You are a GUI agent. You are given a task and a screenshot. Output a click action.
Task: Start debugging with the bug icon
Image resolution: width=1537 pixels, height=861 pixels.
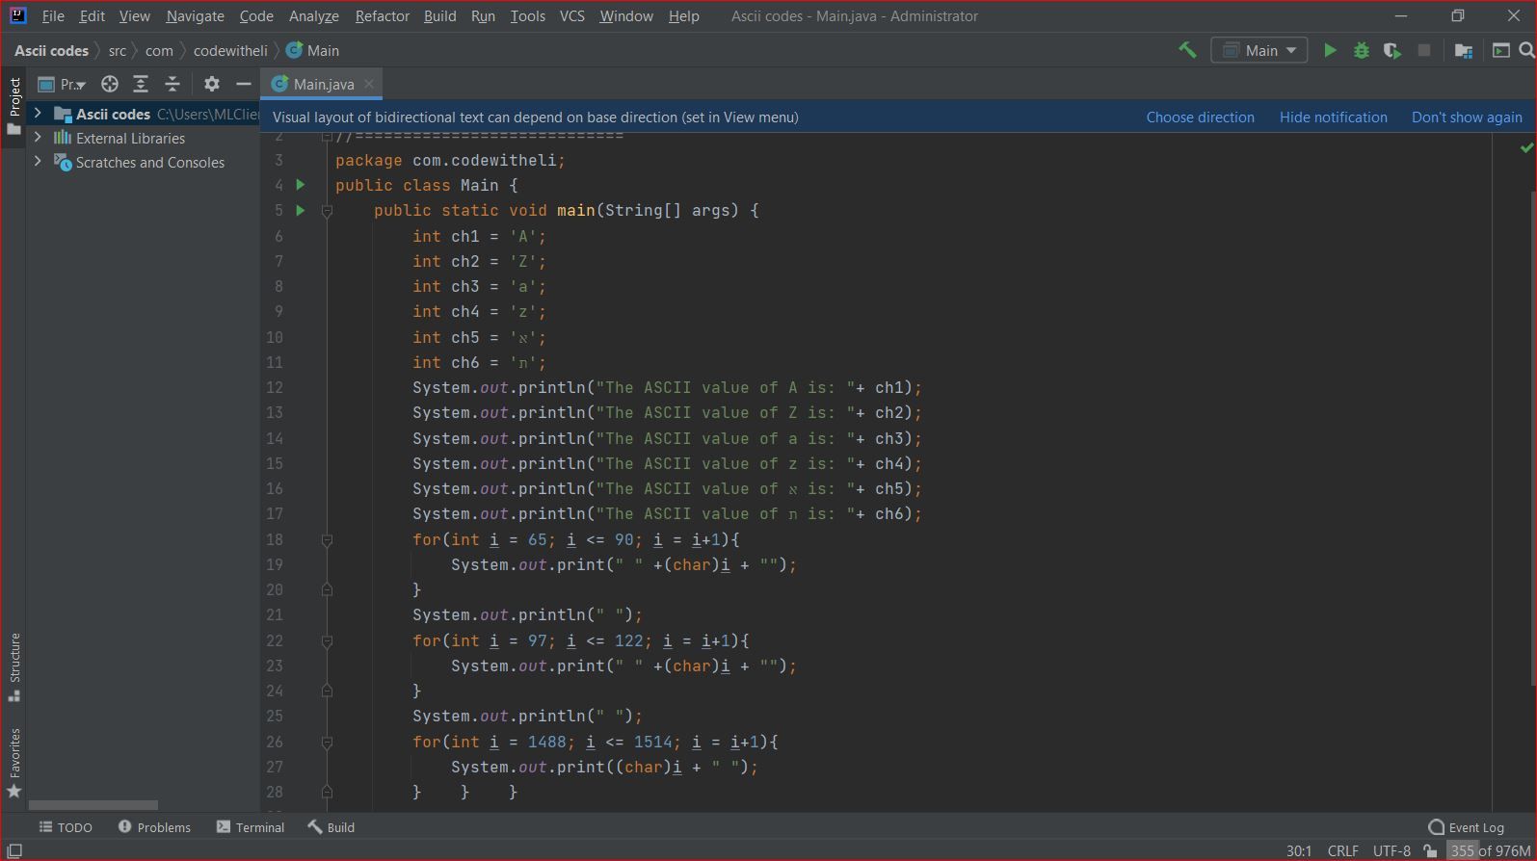tap(1361, 50)
